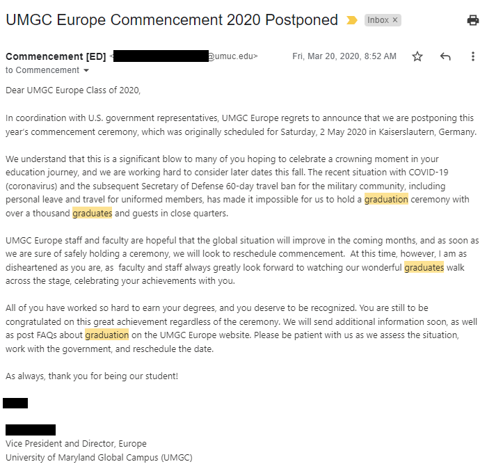This screenshot has width=487, height=471.
Task: Click 'University of Maryland Global Campus (UMGC)' text
Action: pos(99,457)
